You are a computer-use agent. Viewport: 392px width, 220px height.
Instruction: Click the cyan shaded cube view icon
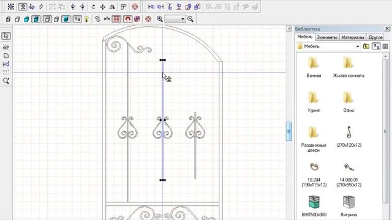point(26,19)
